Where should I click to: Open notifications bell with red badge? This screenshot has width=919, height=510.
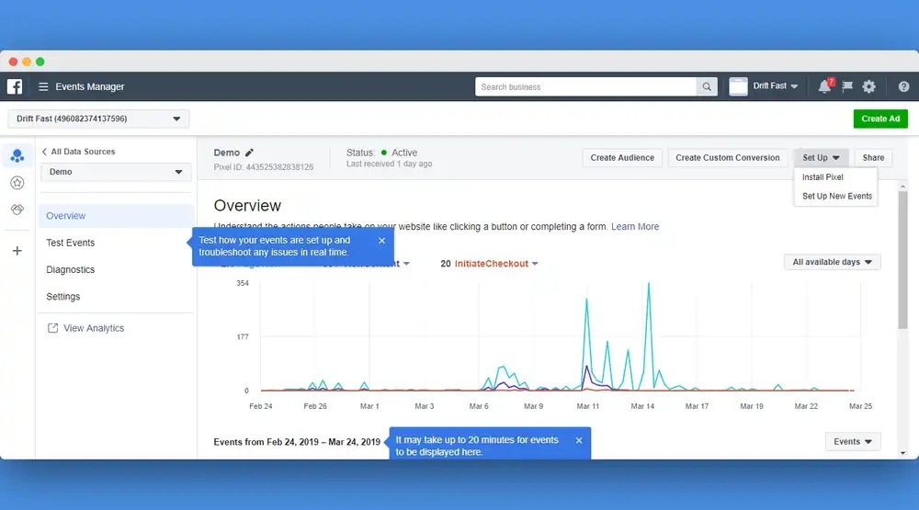click(824, 86)
